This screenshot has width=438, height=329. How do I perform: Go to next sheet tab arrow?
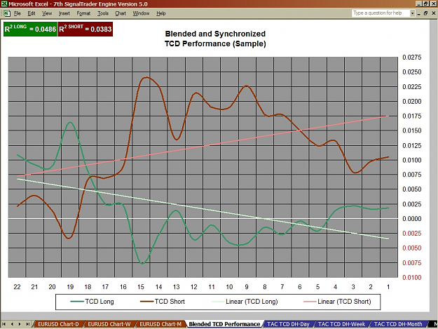(20, 324)
